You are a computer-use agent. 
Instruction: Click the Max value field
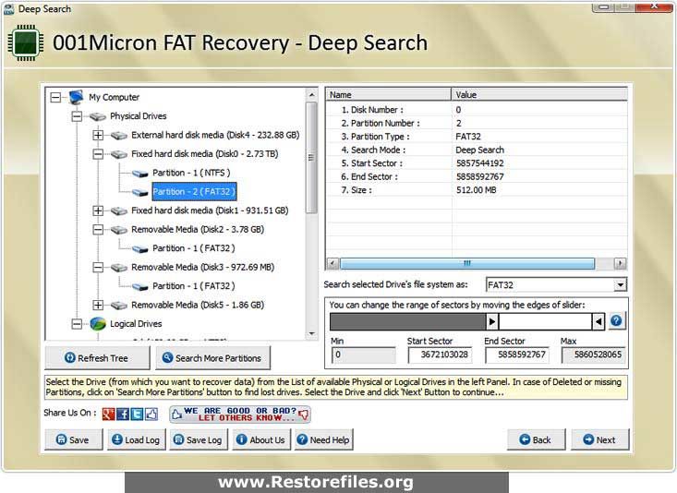(x=594, y=355)
